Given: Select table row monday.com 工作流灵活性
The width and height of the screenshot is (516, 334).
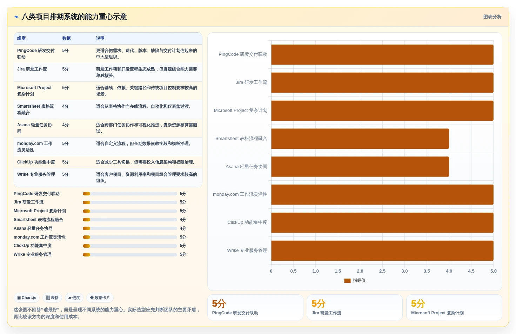Looking at the screenshot, I should point(108,147).
